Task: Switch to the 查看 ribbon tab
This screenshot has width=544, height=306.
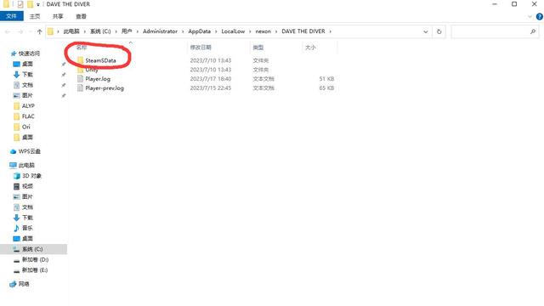Action: coord(81,16)
